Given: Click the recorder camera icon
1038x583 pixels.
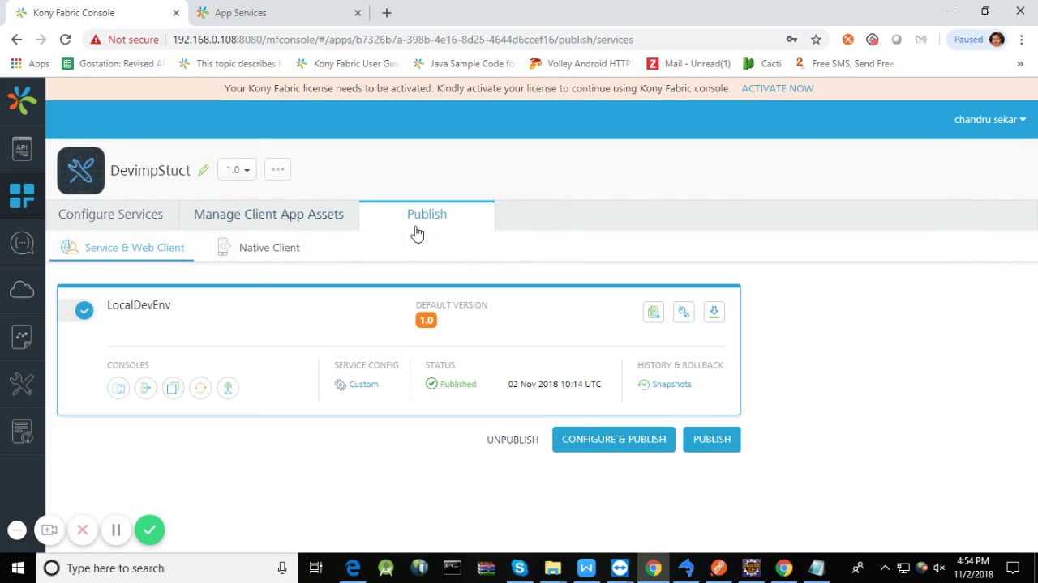Looking at the screenshot, I should pos(49,530).
